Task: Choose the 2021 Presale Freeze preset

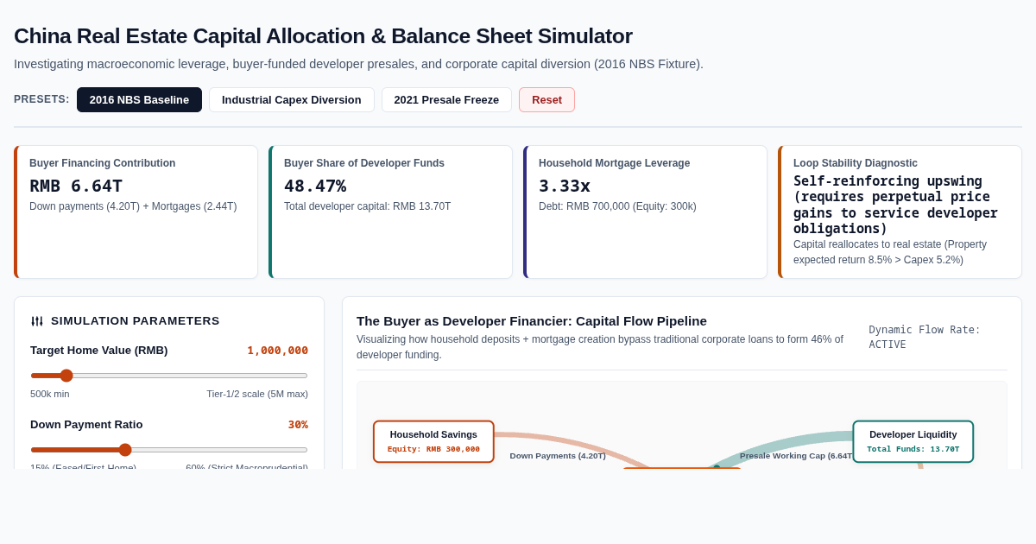Action: pyautogui.click(x=446, y=99)
